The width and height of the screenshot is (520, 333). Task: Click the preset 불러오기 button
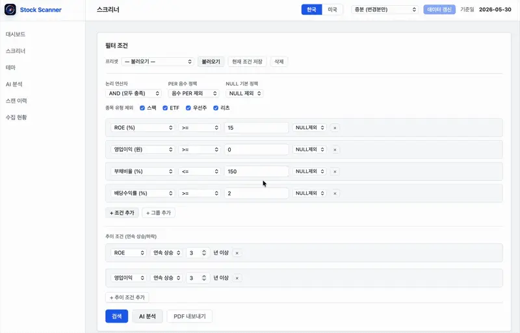coord(211,62)
